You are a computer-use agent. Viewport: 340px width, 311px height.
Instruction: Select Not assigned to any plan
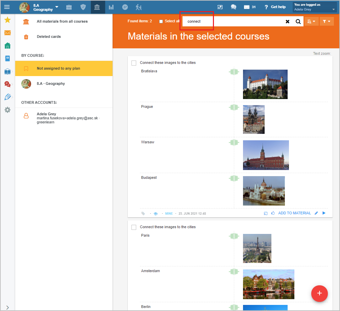pos(64,69)
